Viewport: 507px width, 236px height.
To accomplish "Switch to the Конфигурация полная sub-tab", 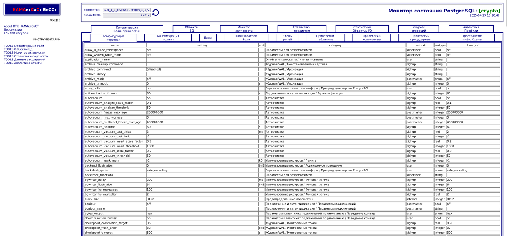I will coord(168,38).
